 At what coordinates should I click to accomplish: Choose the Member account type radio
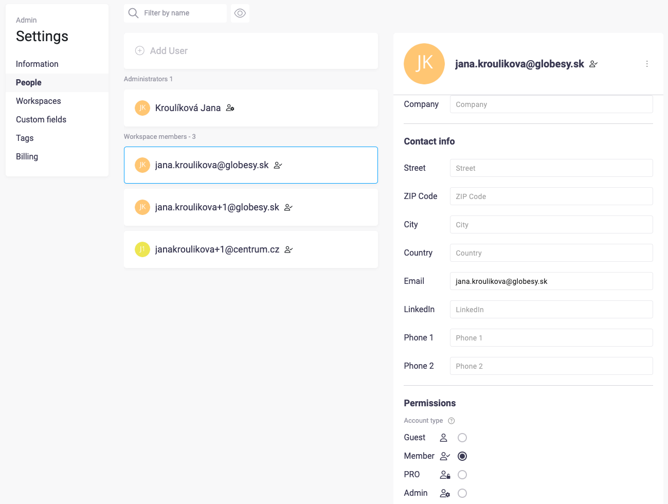(x=462, y=456)
